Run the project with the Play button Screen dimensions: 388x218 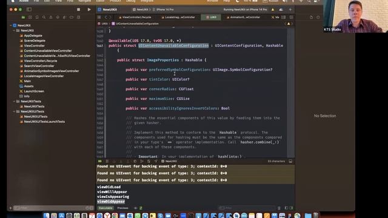pyautogui.click(x=89, y=10)
